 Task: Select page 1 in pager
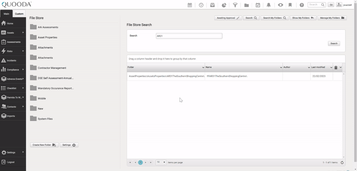pos(141,163)
